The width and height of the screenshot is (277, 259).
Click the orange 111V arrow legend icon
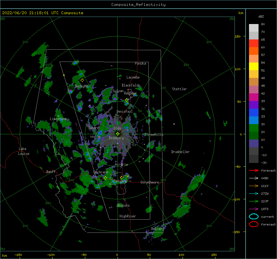[254, 186]
